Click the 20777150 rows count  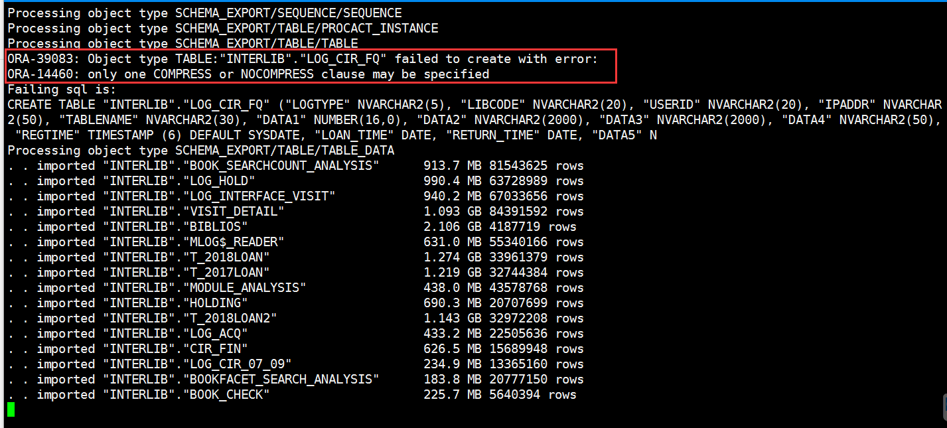coord(536,380)
